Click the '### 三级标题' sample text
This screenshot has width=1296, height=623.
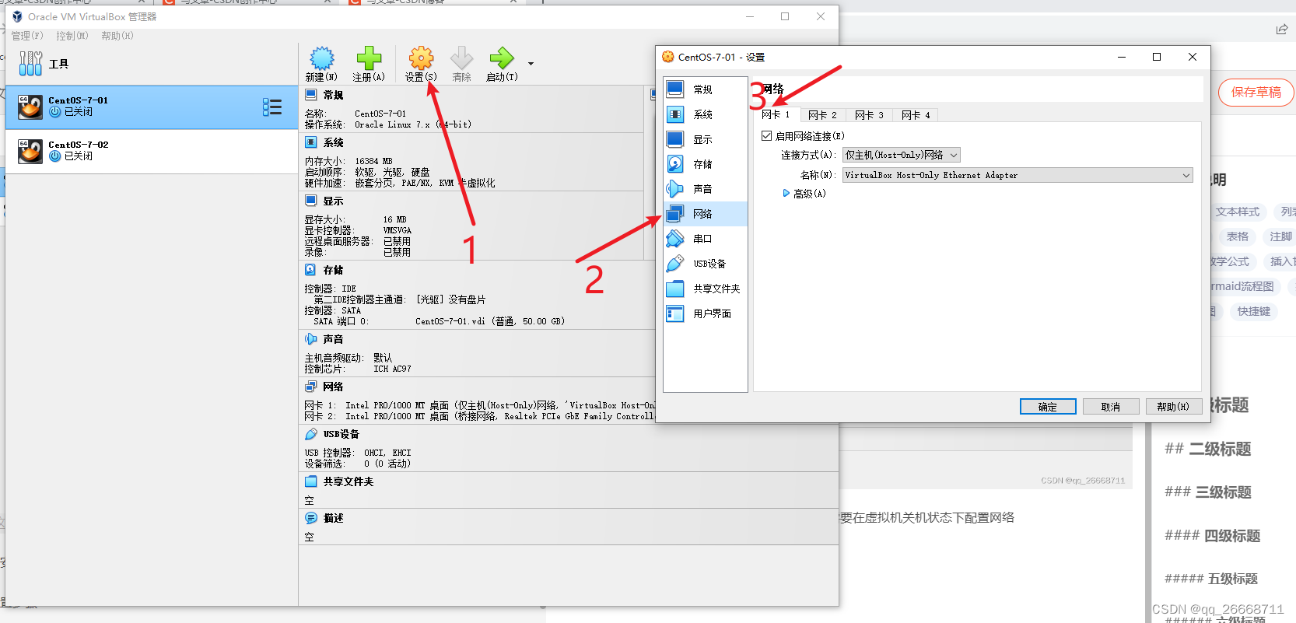(x=1208, y=492)
